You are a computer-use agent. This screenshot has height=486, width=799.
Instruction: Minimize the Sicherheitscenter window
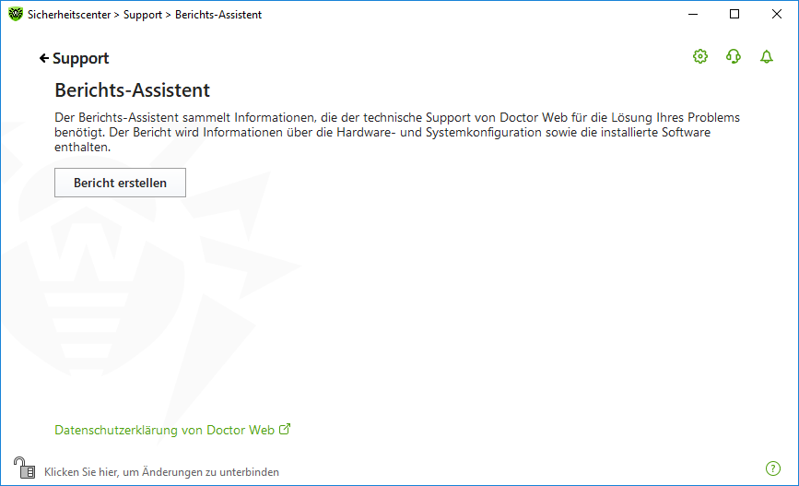(x=693, y=14)
